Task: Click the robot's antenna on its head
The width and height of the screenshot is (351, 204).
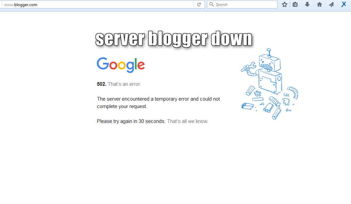Action: pyautogui.click(x=269, y=53)
